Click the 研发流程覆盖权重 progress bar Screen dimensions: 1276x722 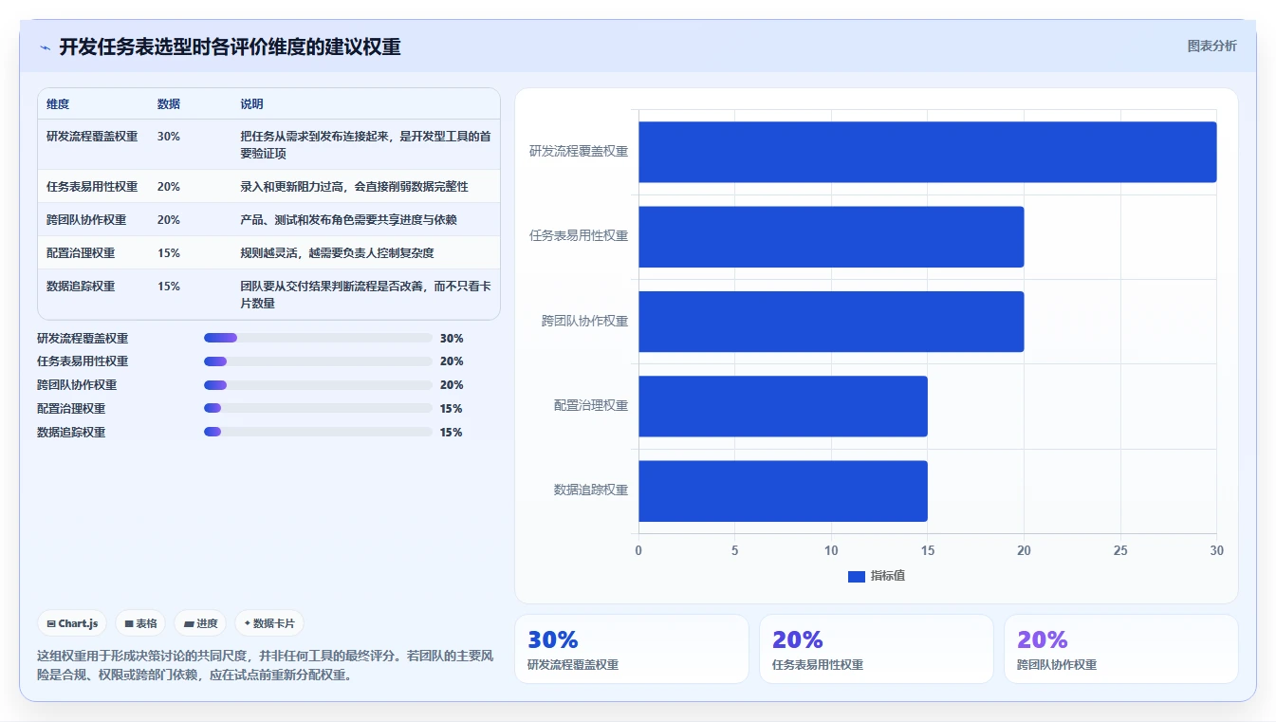tap(318, 338)
